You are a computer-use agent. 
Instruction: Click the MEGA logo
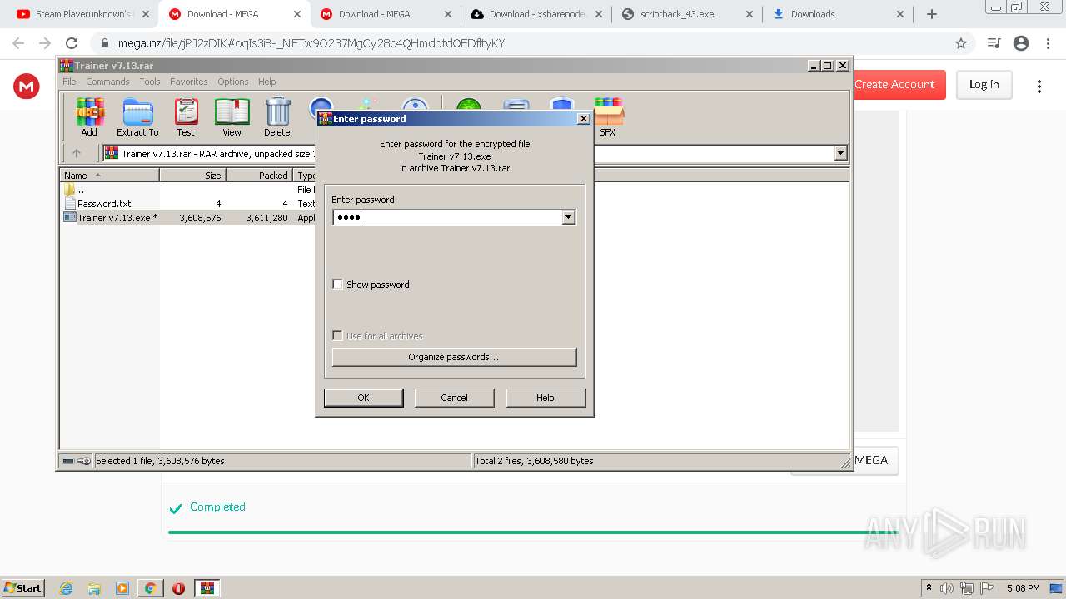(27, 86)
